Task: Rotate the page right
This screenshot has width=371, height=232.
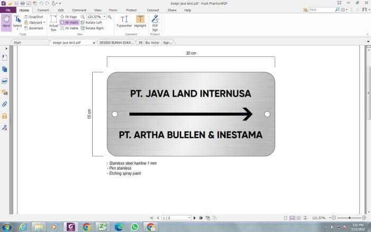Action: pyautogui.click(x=92, y=28)
